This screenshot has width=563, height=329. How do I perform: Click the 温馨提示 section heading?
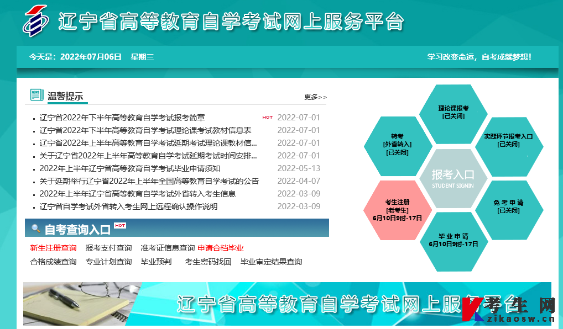pyautogui.click(x=65, y=96)
